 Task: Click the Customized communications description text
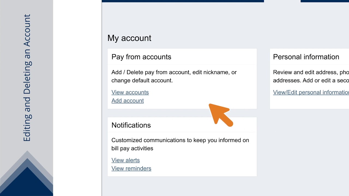[x=180, y=144]
